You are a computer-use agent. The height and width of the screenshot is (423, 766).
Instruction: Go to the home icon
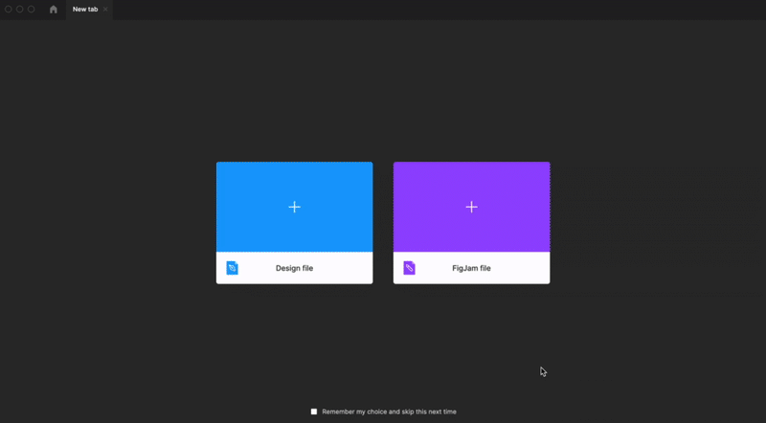click(x=54, y=10)
